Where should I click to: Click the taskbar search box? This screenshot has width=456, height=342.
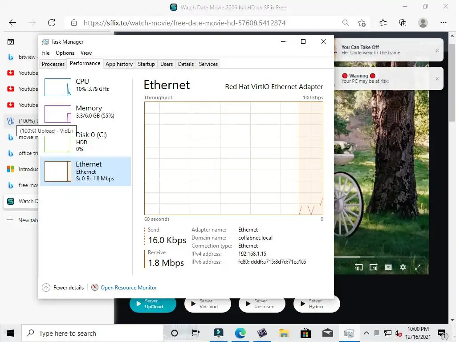93,333
